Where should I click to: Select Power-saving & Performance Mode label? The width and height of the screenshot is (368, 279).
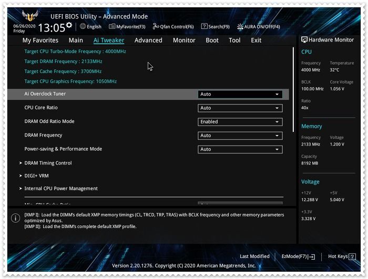pos(63,149)
